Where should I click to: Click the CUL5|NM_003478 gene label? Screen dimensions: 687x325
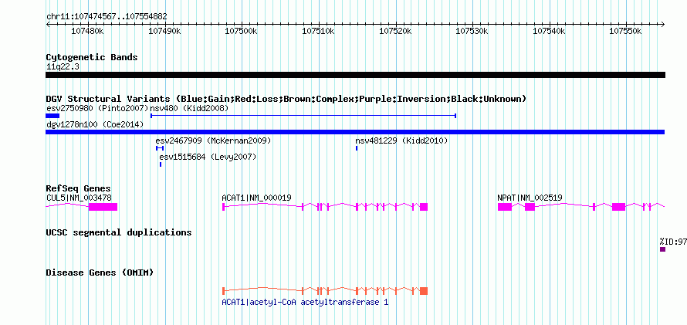point(79,198)
